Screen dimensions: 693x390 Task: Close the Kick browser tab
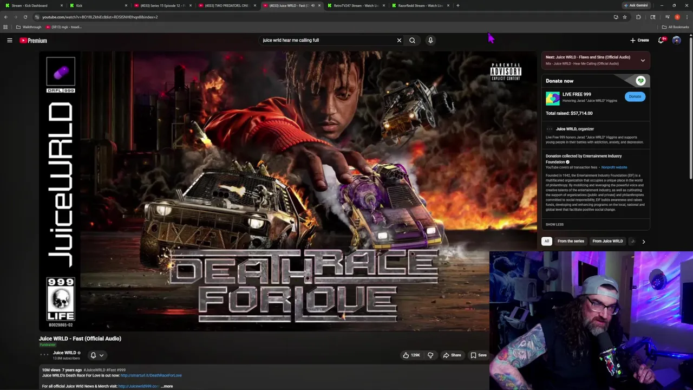(x=126, y=5)
